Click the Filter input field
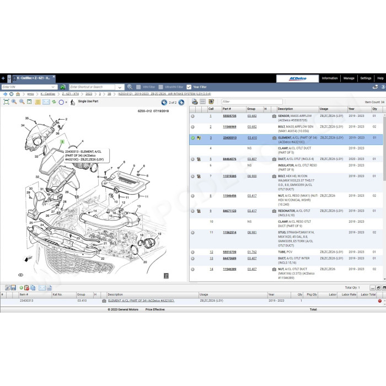Screen dimensions: 386x386 coord(252,101)
